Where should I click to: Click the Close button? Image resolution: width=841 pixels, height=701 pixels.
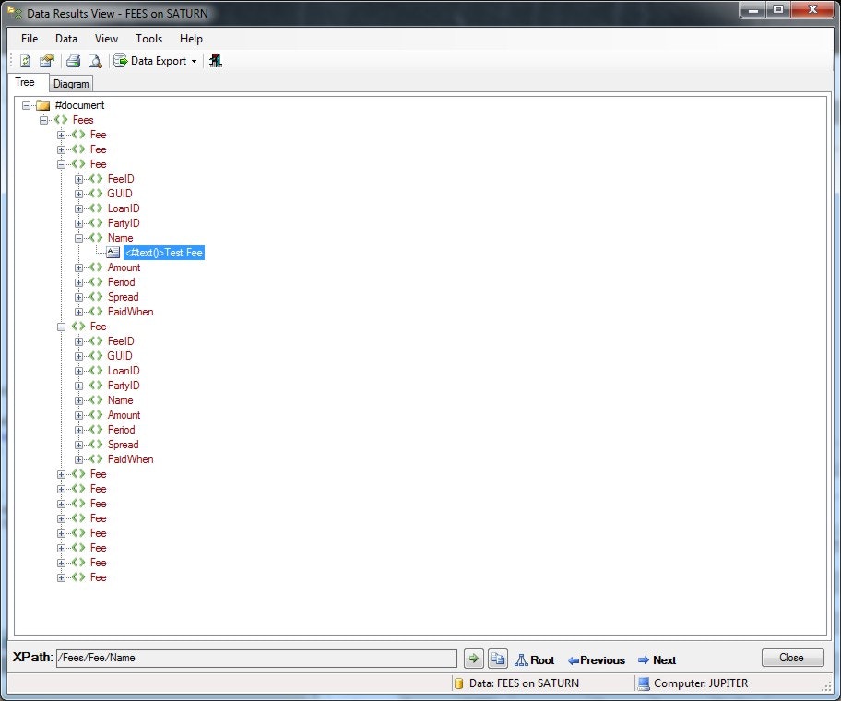791,657
